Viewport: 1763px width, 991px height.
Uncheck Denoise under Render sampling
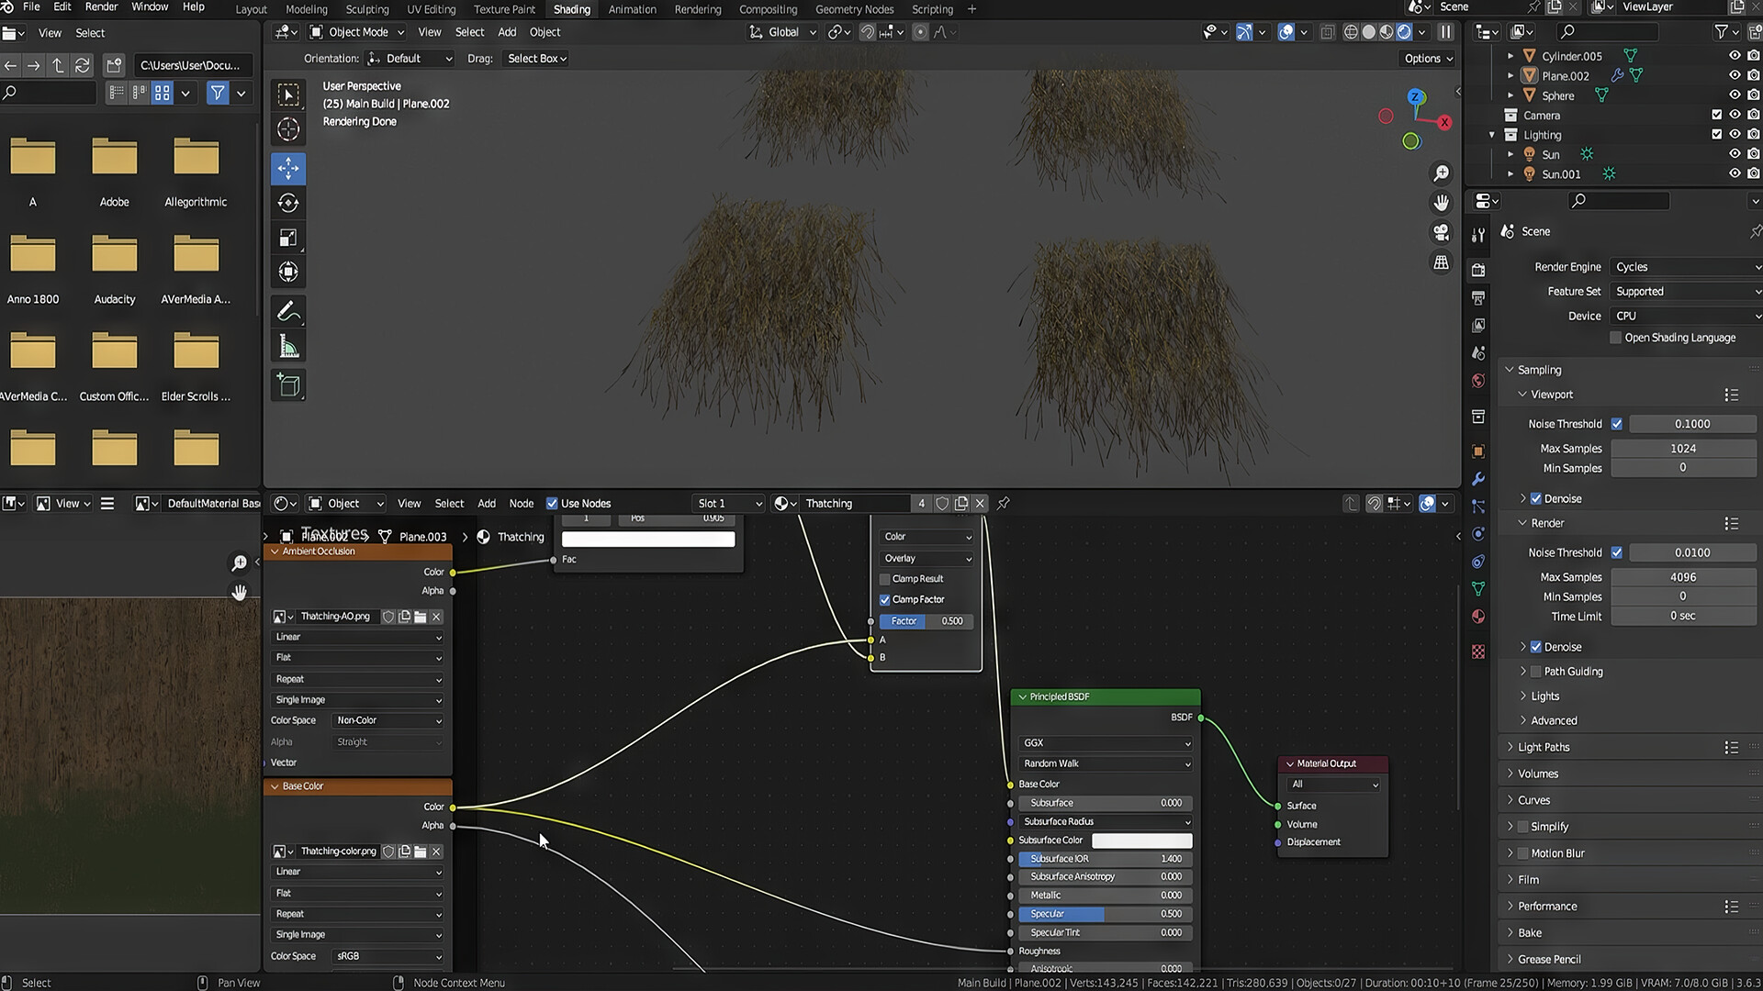coord(1536,646)
